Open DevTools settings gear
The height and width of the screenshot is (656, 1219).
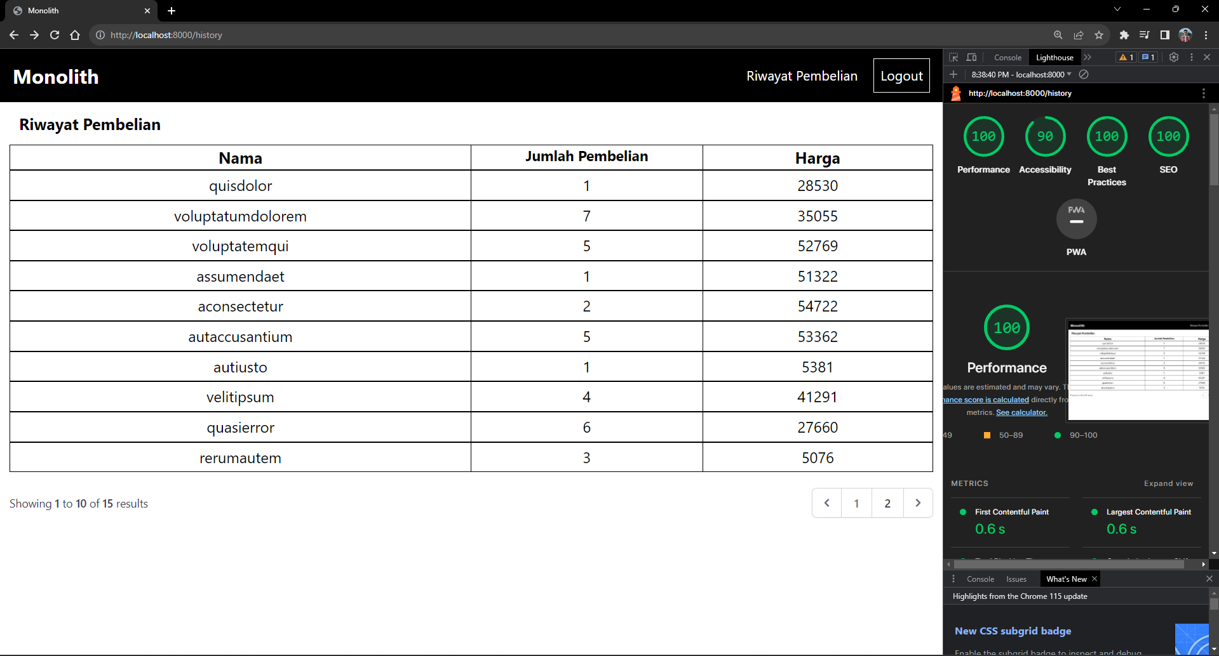point(1174,57)
